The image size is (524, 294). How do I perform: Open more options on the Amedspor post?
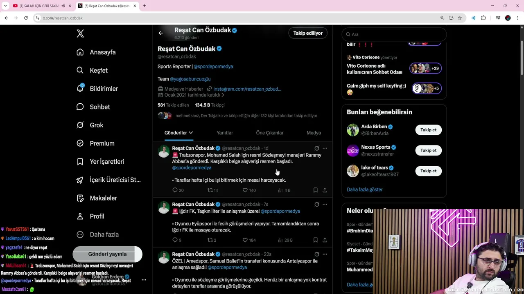[x=325, y=254]
